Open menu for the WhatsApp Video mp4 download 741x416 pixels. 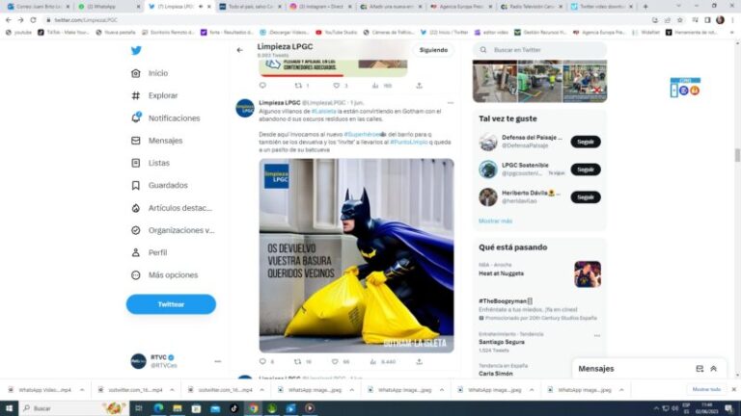[82, 390]
